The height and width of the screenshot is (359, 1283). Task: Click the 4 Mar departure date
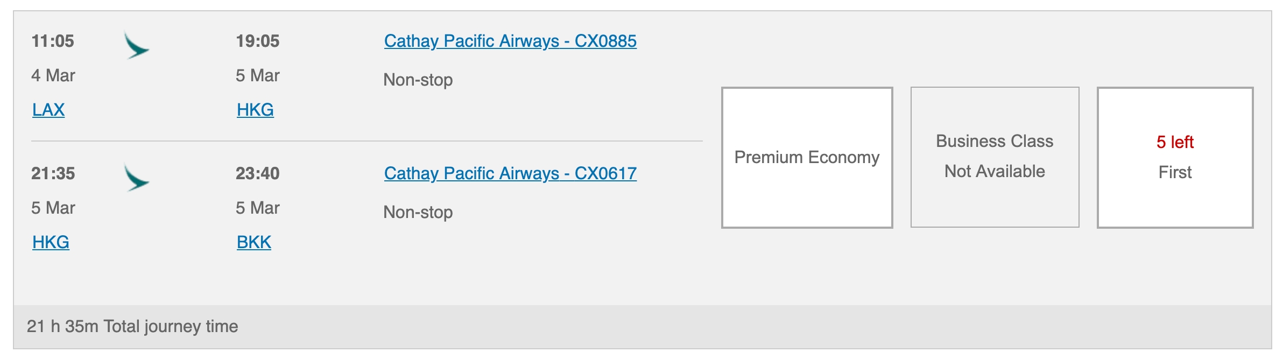pos(53,75)
